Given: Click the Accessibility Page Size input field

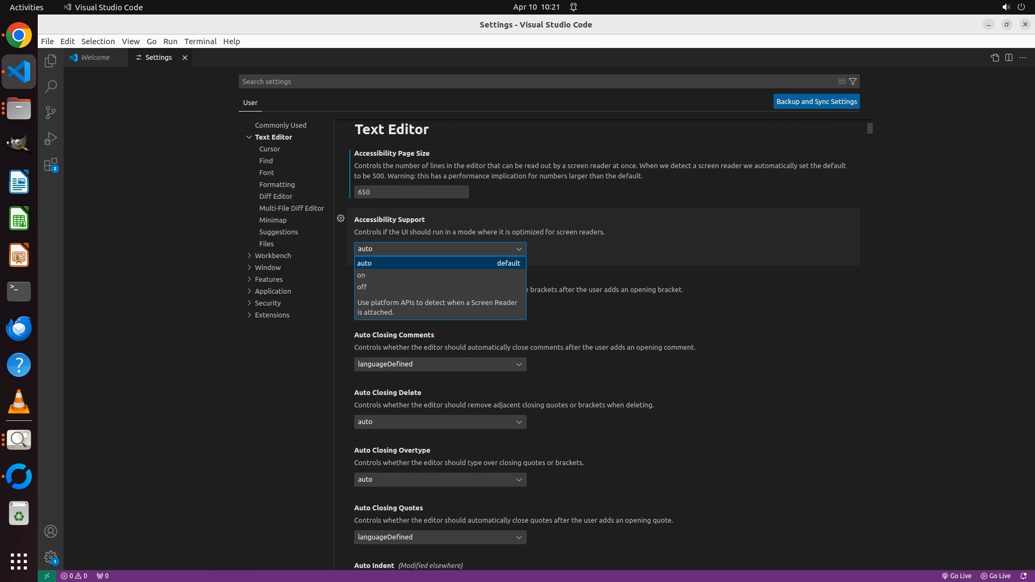Looking at the screenshot, I should 411,192.
